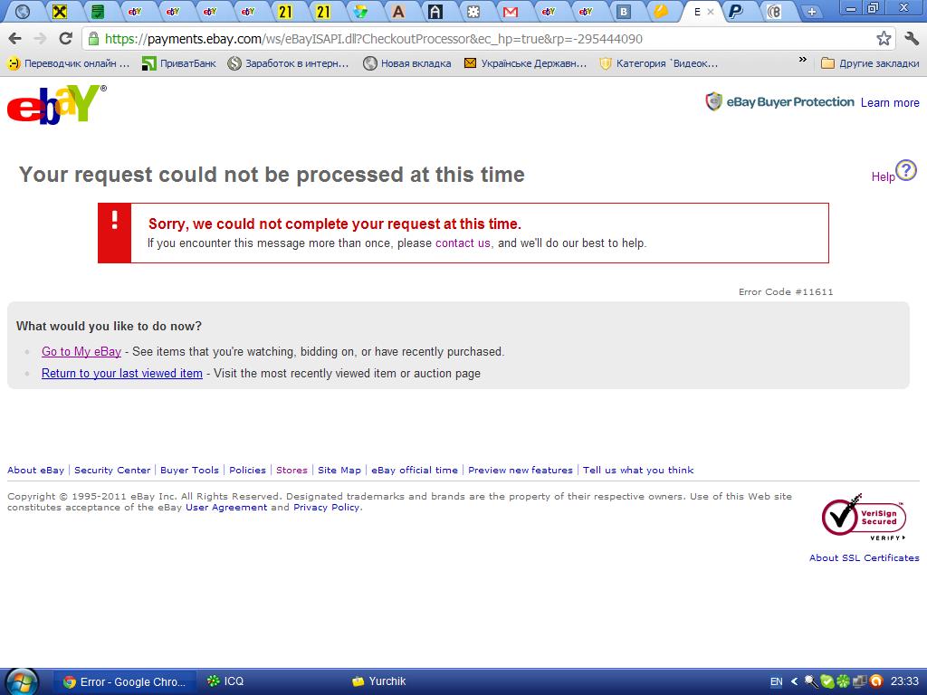
Task: Switch to the PayPal tab
Action: tap(735, 11)
